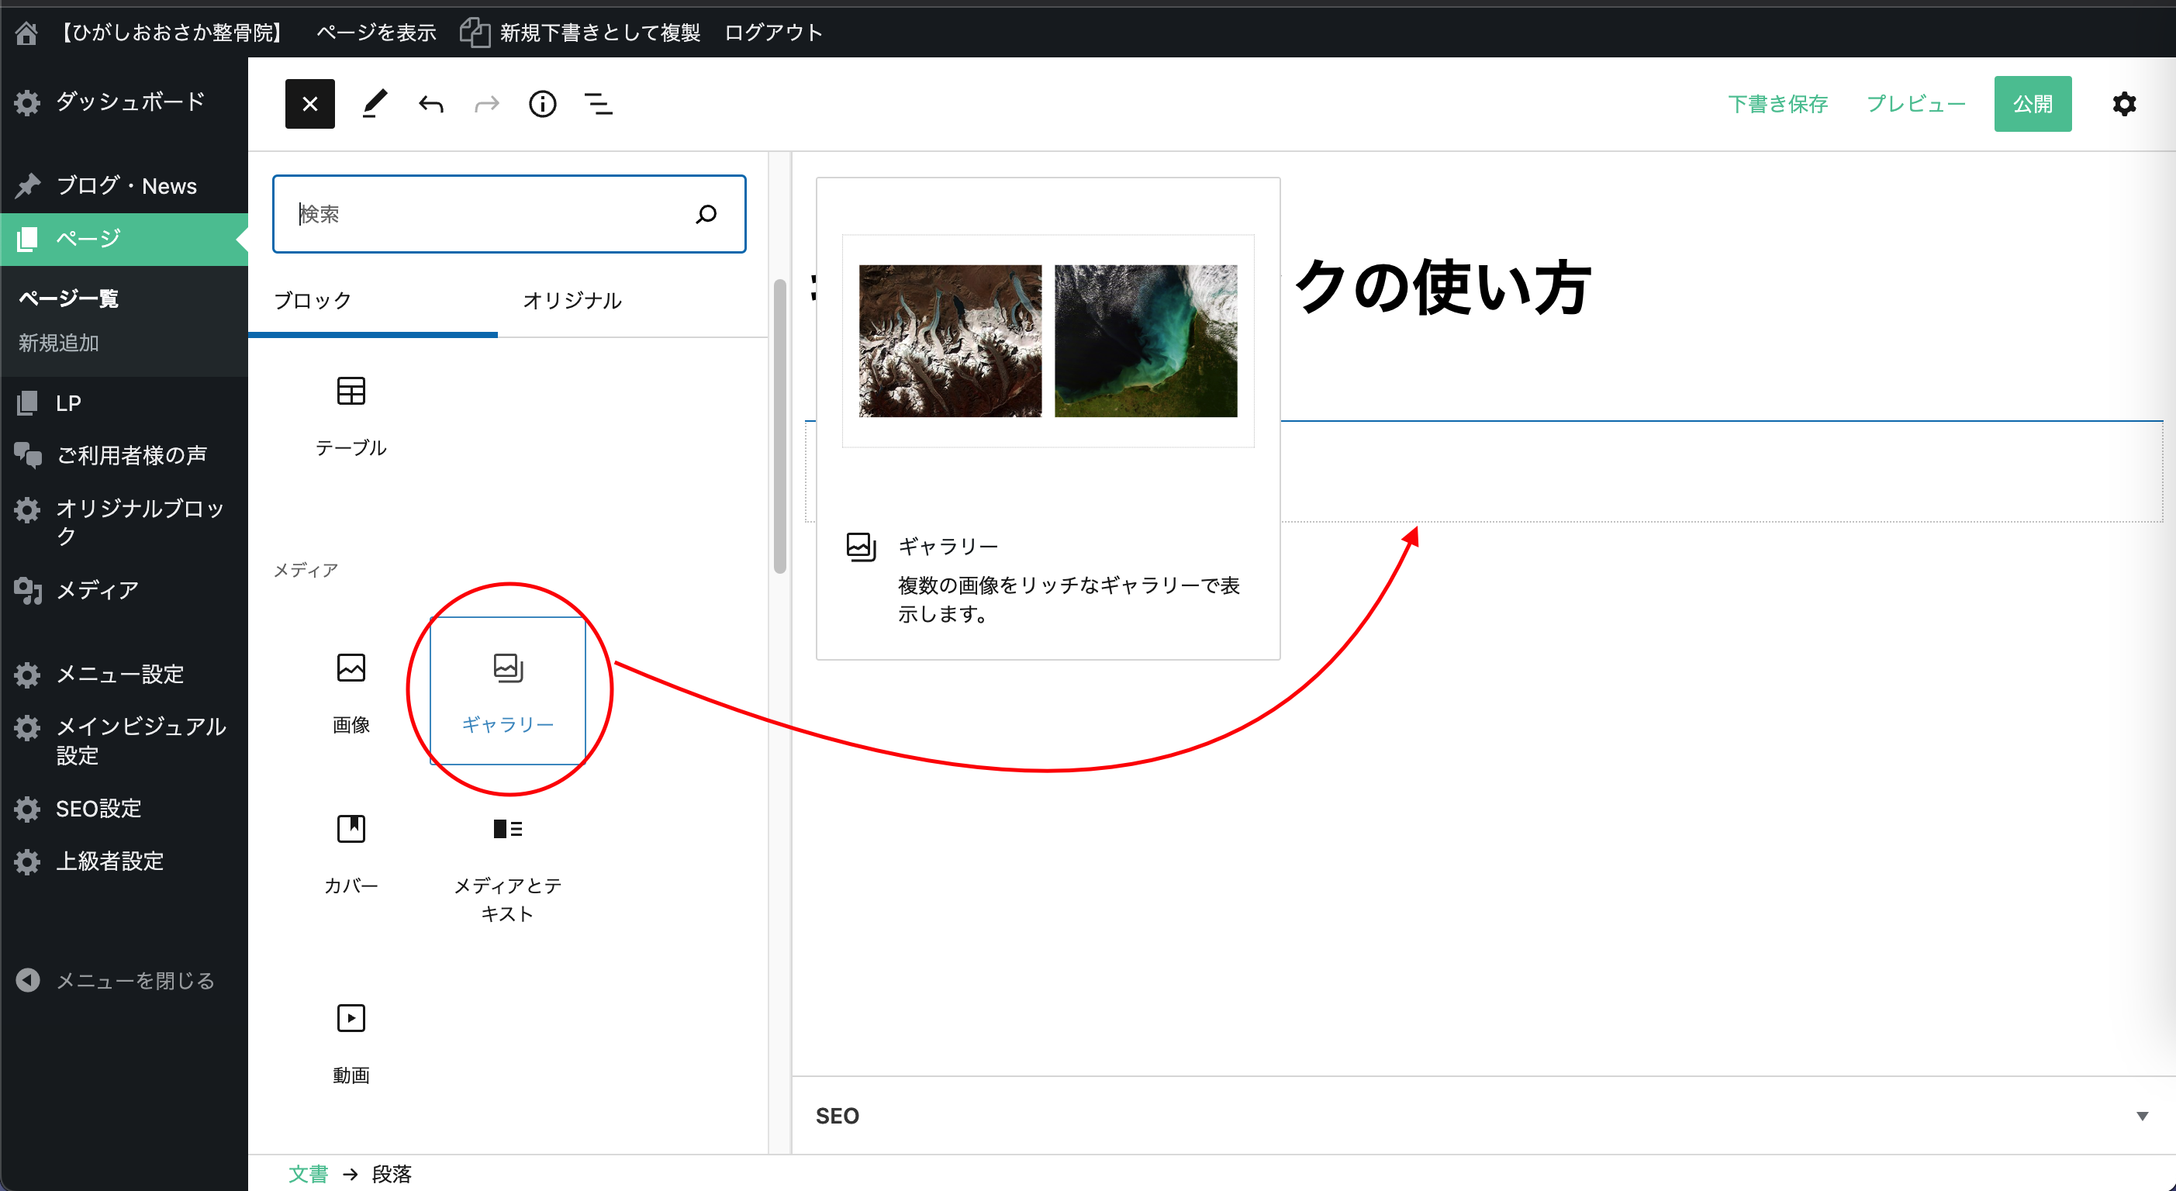Open the list view outline icon
2176x1191 pixels.
(598, 104)
